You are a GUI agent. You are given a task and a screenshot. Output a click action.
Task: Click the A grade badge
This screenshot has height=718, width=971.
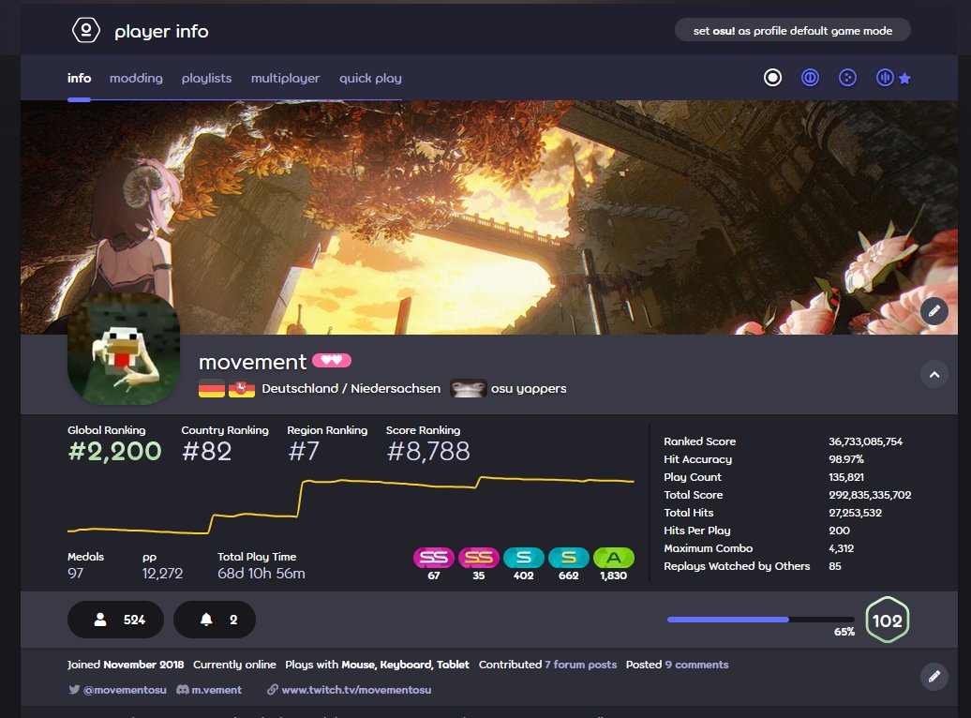click(614, 558)
